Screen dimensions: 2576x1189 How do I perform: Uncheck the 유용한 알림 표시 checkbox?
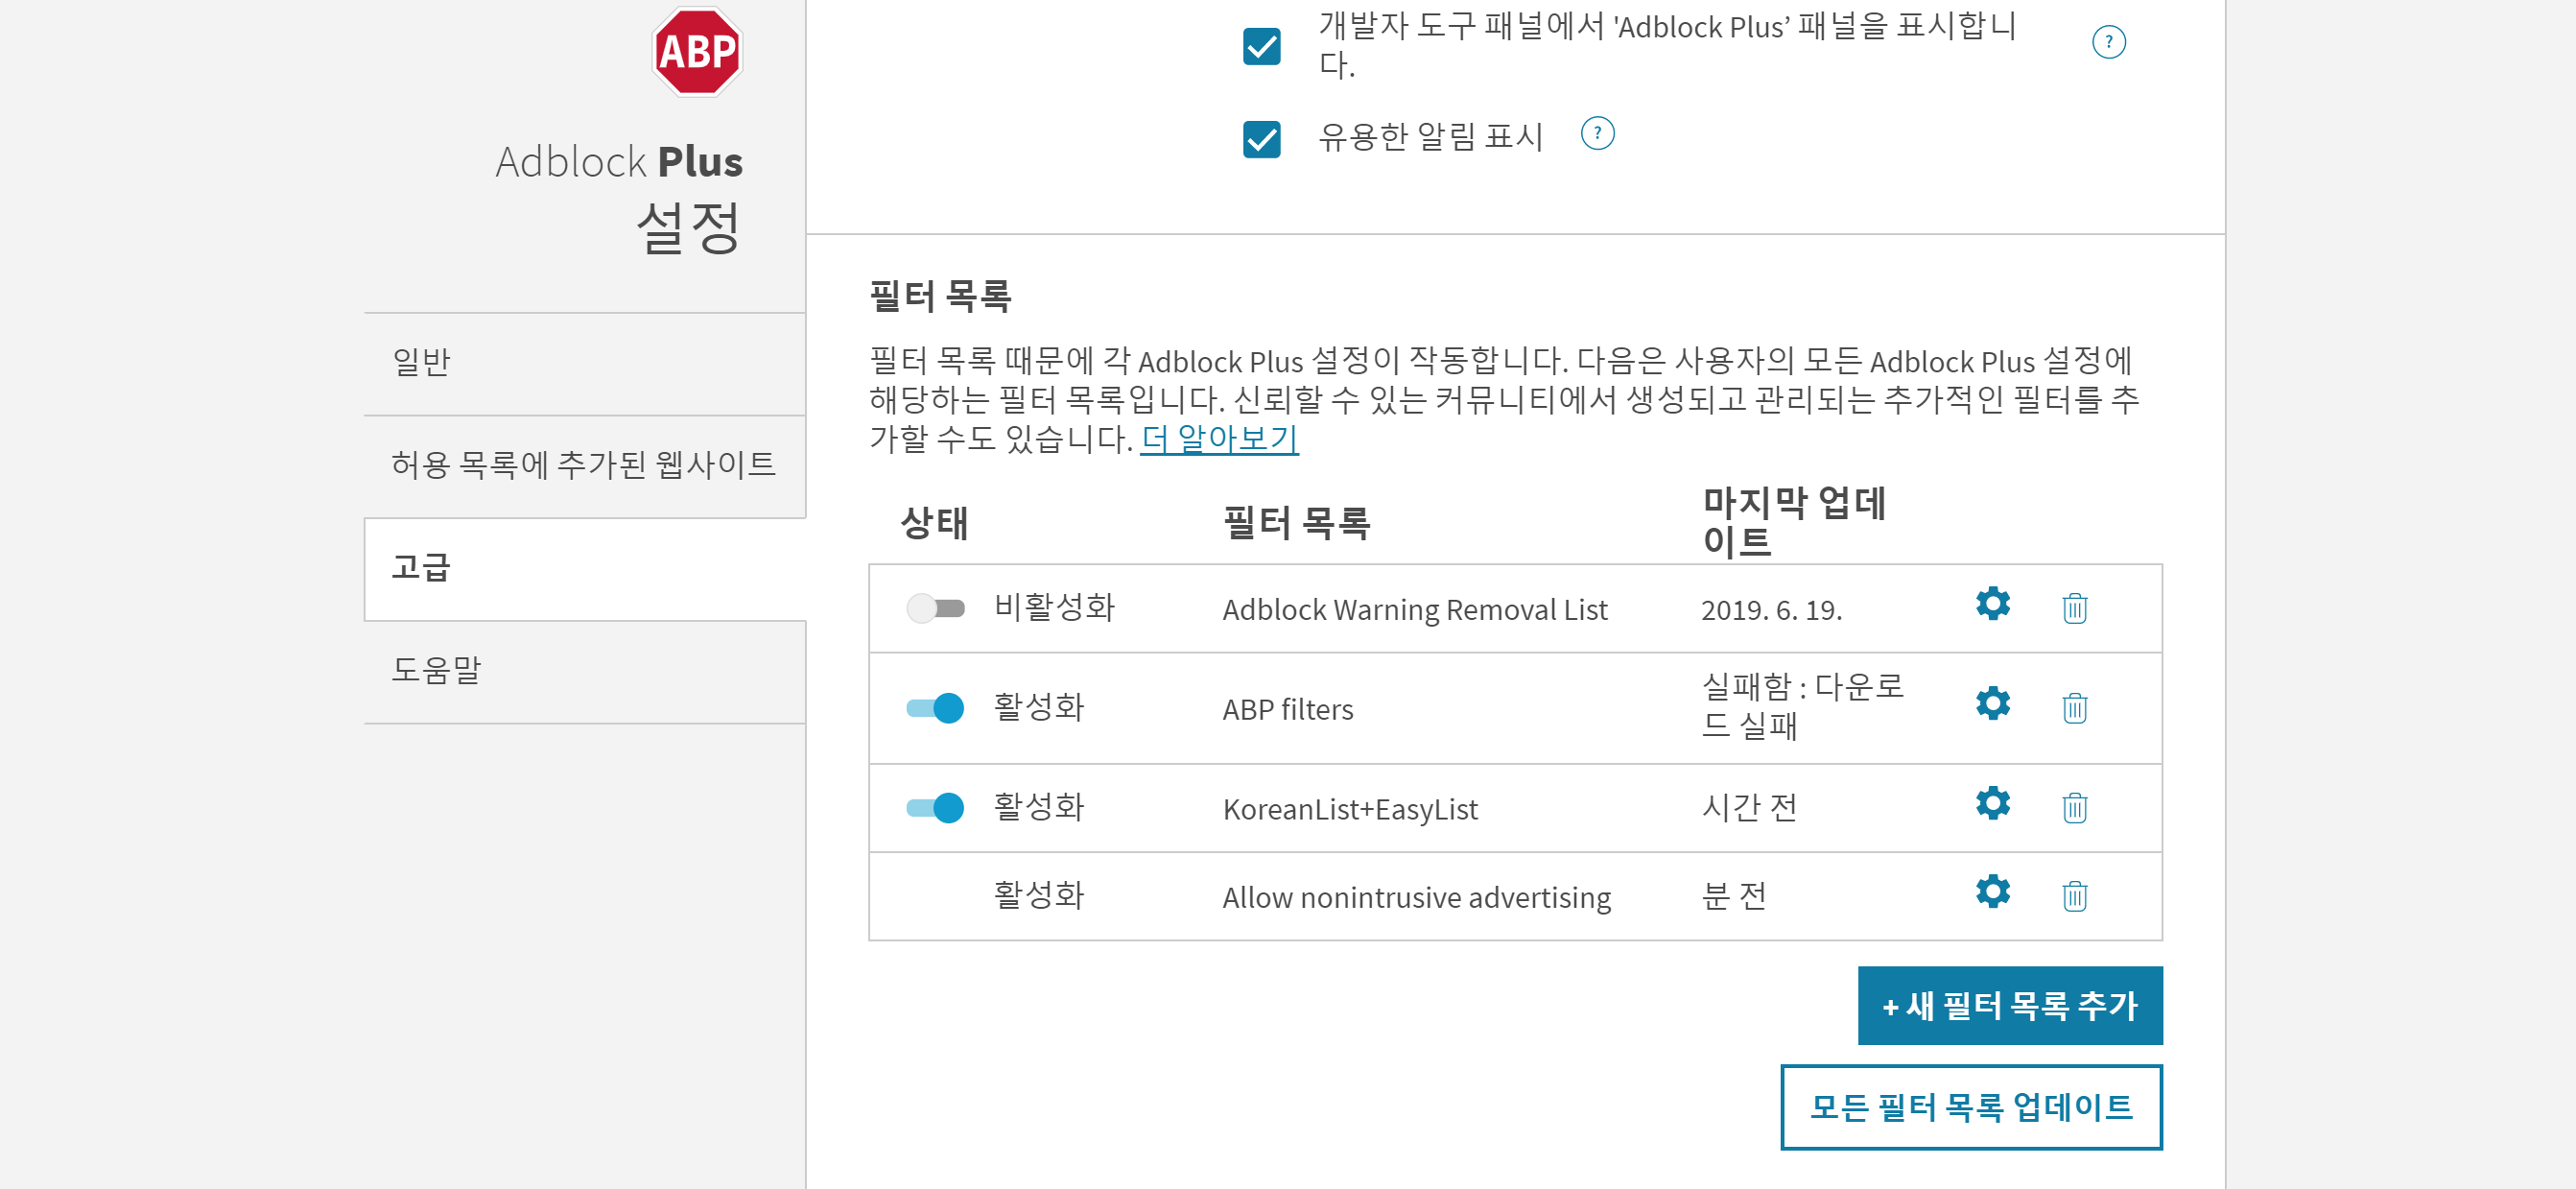tap(1261, 138)
